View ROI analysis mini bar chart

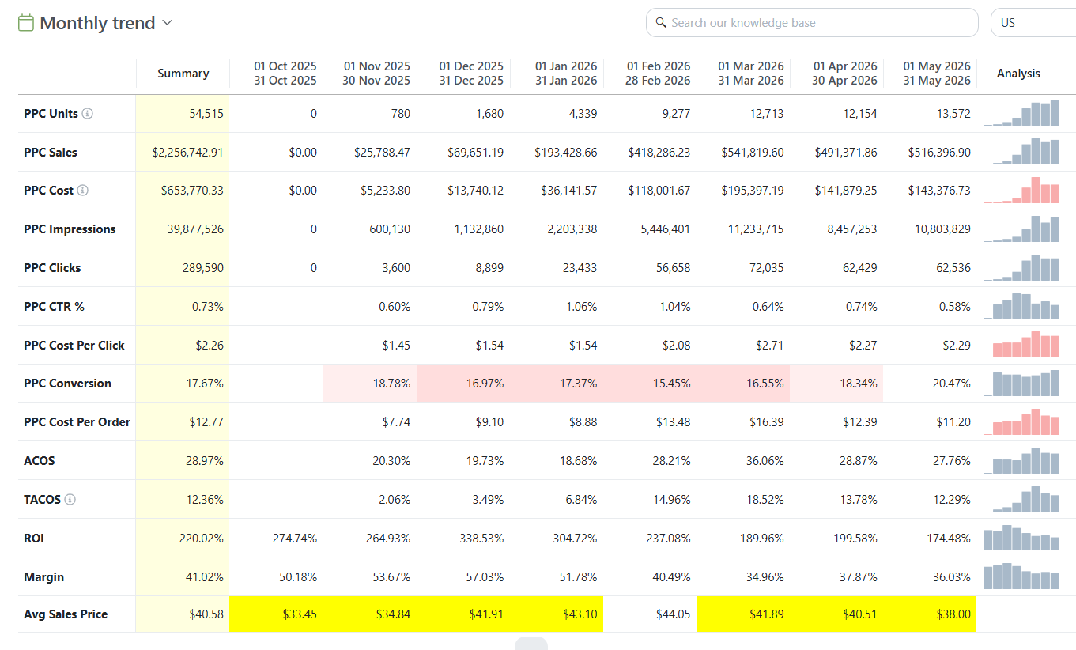pos(1021,539)
